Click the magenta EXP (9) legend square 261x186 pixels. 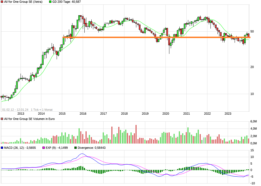coord(44,147)
